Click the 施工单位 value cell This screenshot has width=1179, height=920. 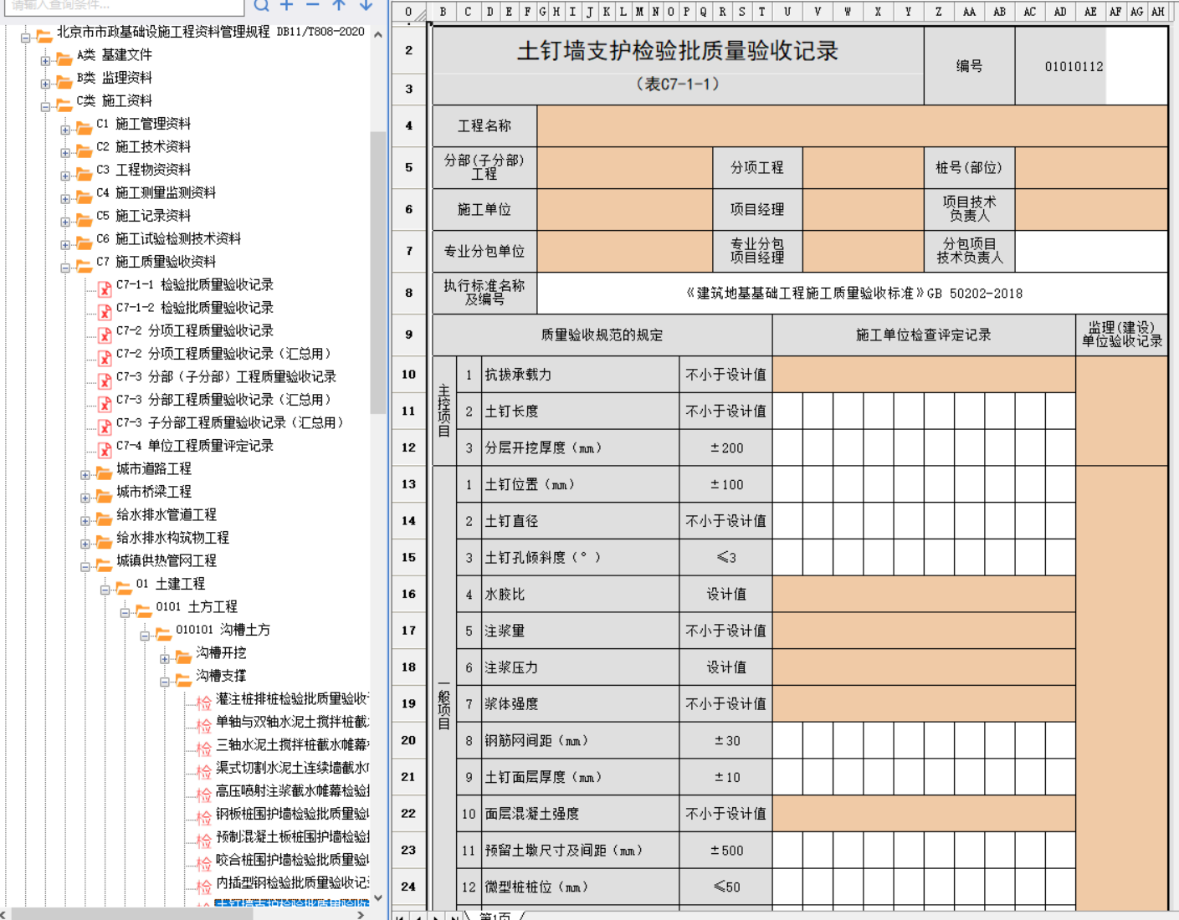coord(624,209)
